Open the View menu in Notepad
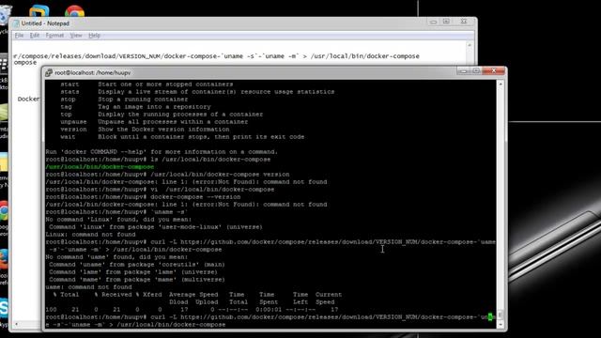This screenshot has width=601, height=338. point(76,36)
